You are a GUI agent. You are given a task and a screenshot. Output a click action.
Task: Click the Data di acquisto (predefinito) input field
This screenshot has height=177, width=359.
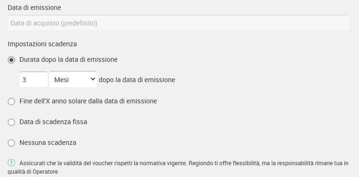click(178, 23)
